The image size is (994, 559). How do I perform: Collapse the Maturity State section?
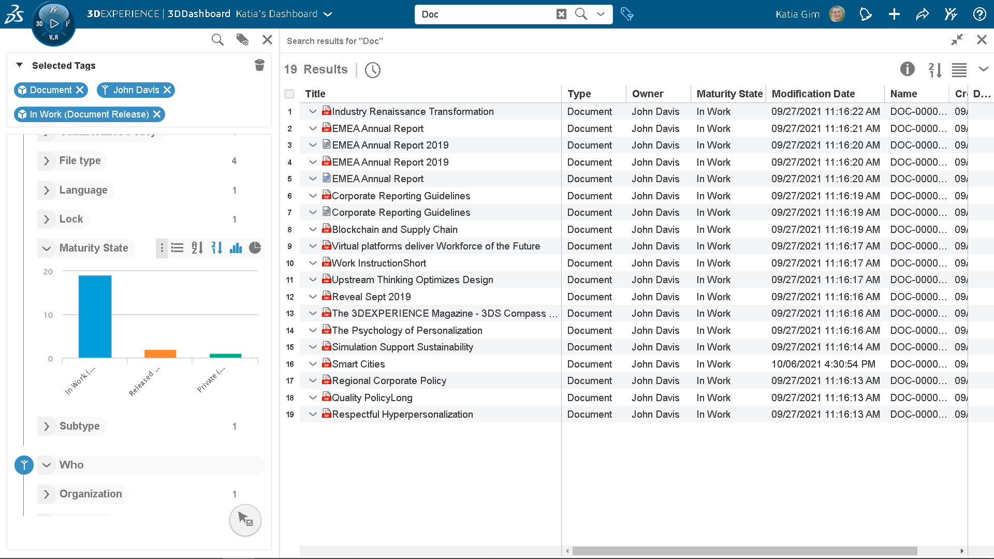[x=47, y=248]
